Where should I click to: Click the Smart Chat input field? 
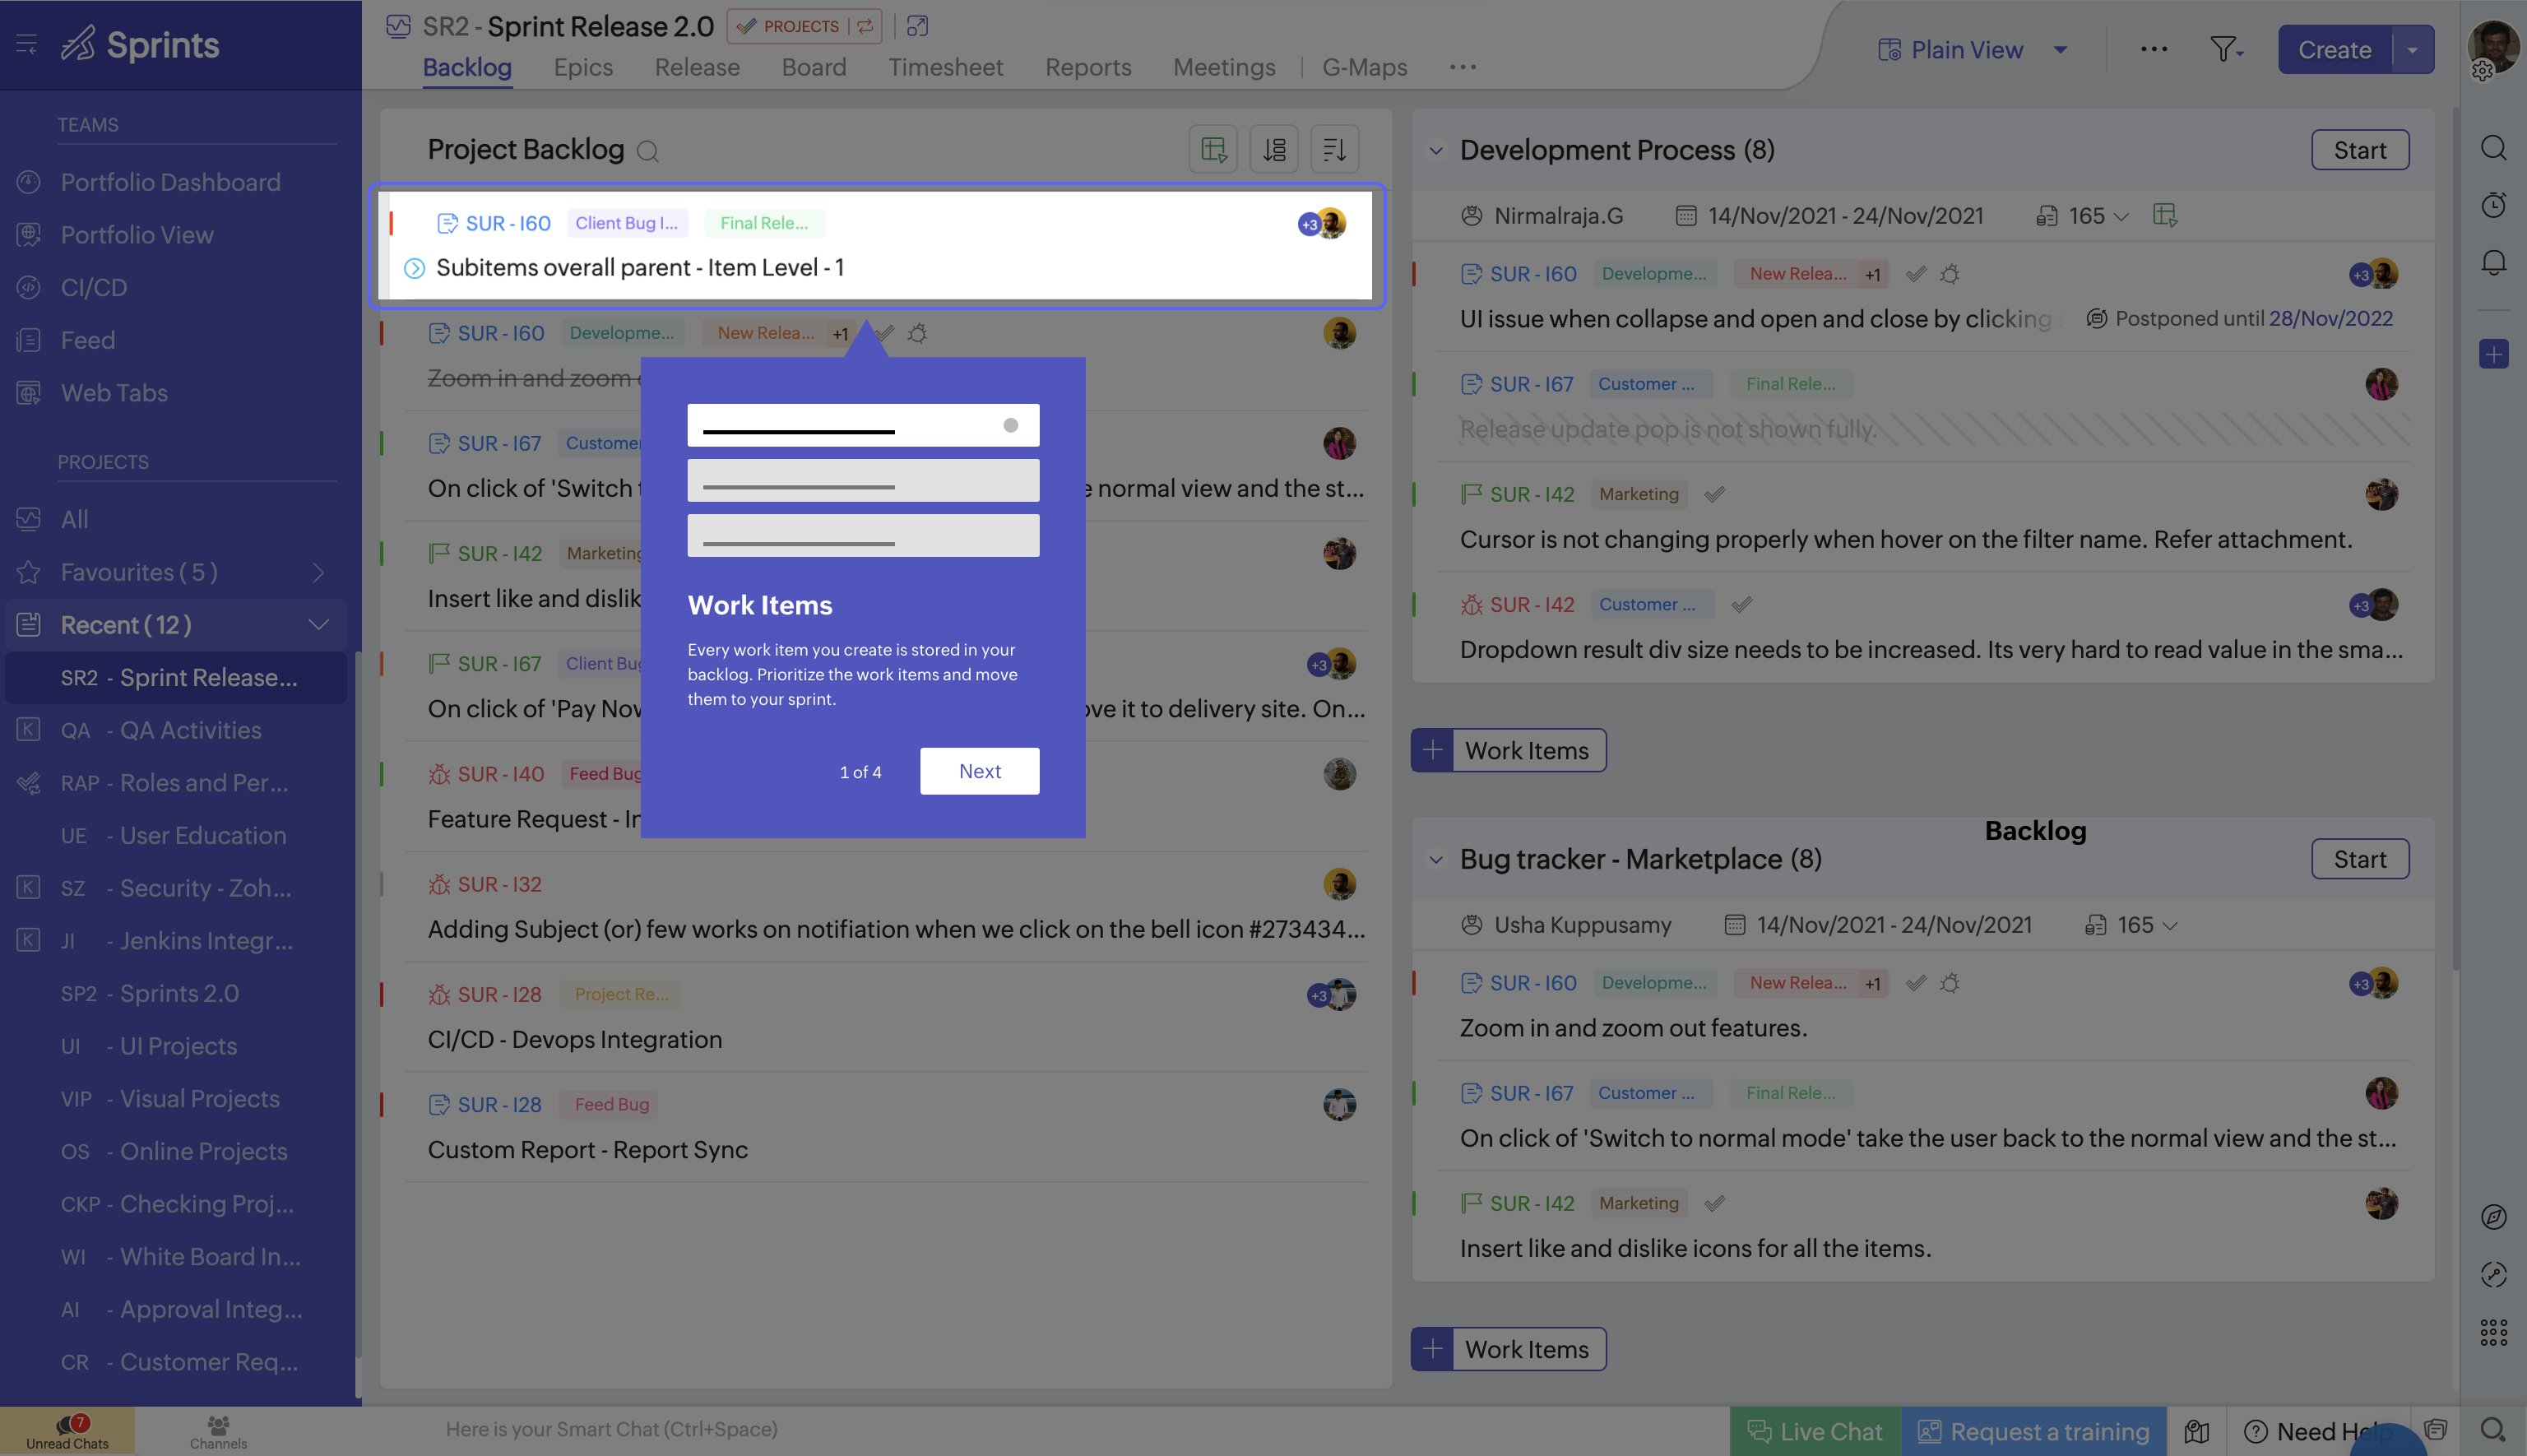pyautogui.click(x=612, y=1429)
